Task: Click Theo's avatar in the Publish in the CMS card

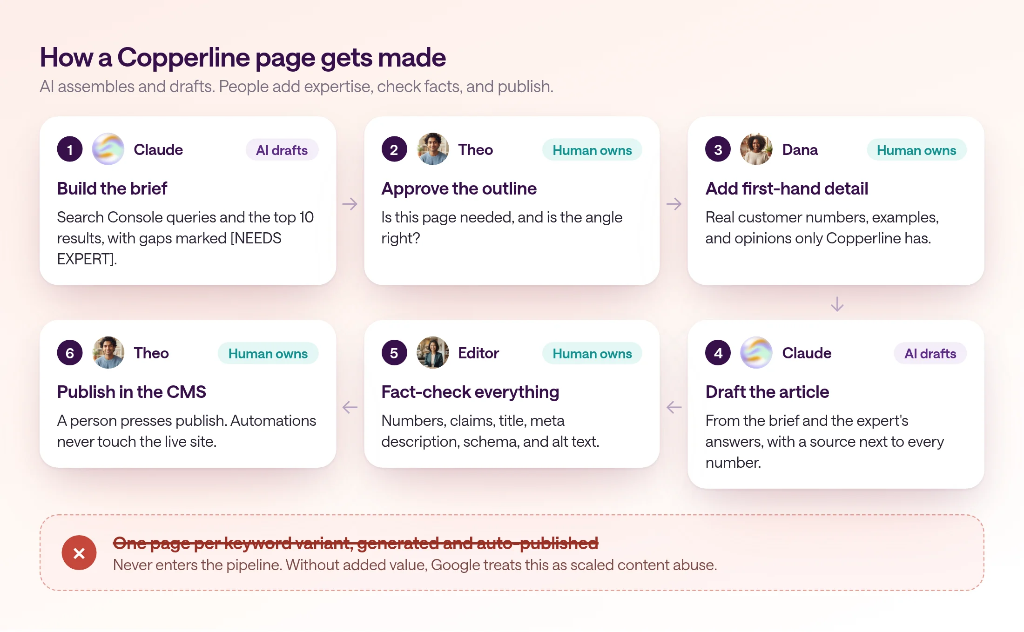Action: [x=108, y=353]
